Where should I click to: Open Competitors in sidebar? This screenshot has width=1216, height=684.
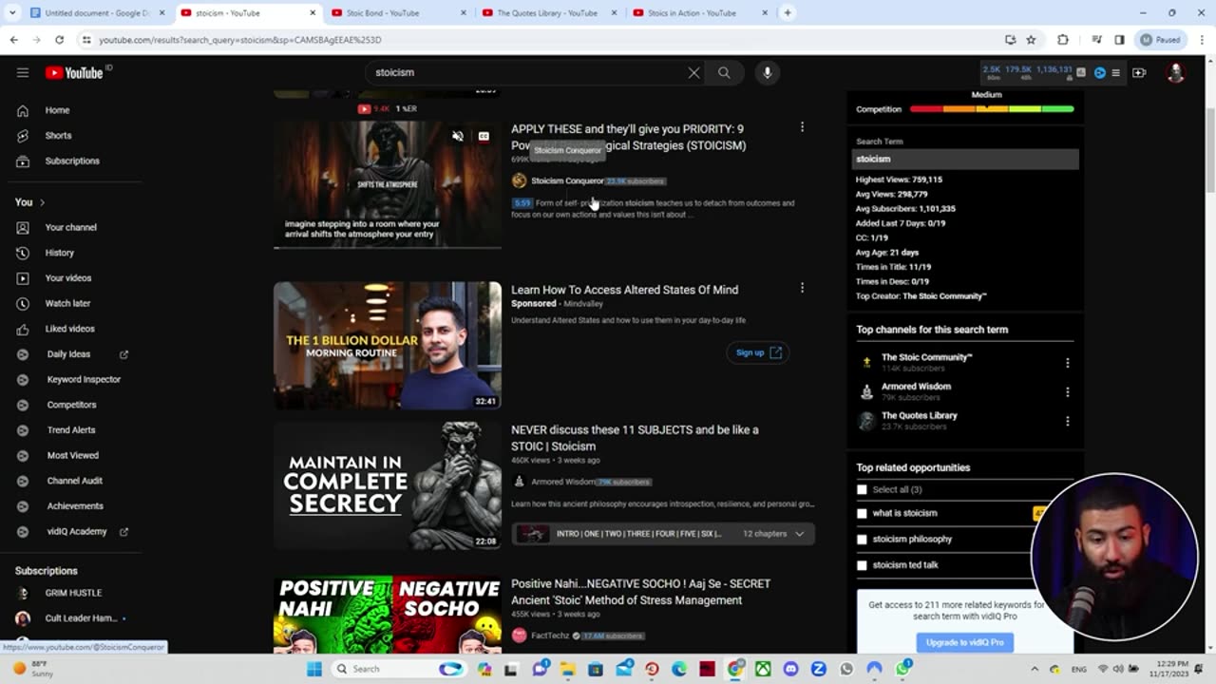(72, 405)
